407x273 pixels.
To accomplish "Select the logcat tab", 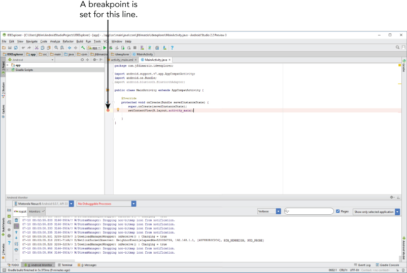I will (x=20, y=212).
